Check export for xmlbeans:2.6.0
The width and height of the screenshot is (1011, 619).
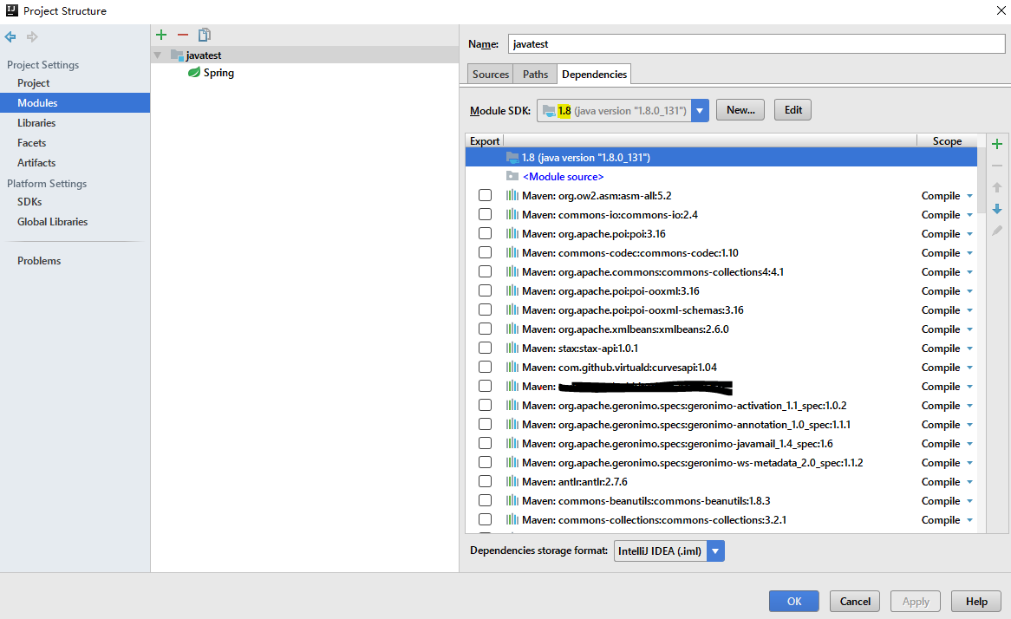[485, 329]
